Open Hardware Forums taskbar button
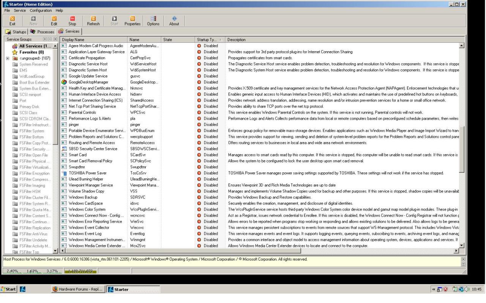 pos(78,289)
